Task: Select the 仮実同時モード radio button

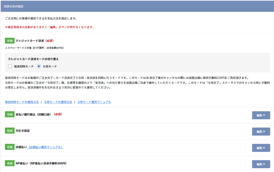Action: 10,66
